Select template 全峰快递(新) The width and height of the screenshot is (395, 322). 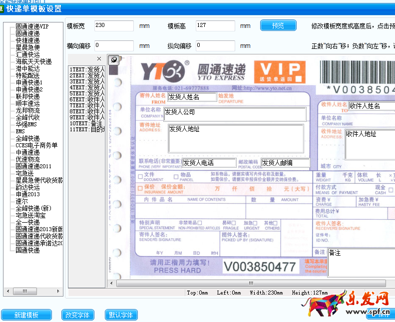coord(33,208)
